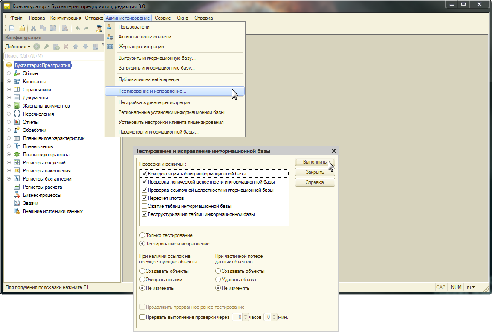The width and height of the screenshot is (492, 333).
Task: Expand the Справочники tree node
Action: 9,90
